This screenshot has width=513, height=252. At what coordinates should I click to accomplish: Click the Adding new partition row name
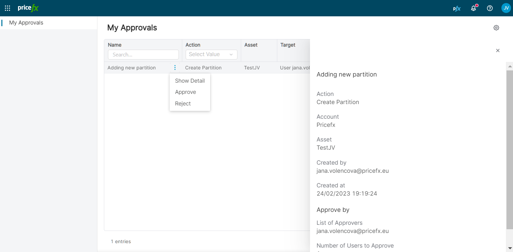131,68
